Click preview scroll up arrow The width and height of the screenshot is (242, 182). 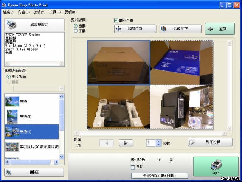(230, 43)
